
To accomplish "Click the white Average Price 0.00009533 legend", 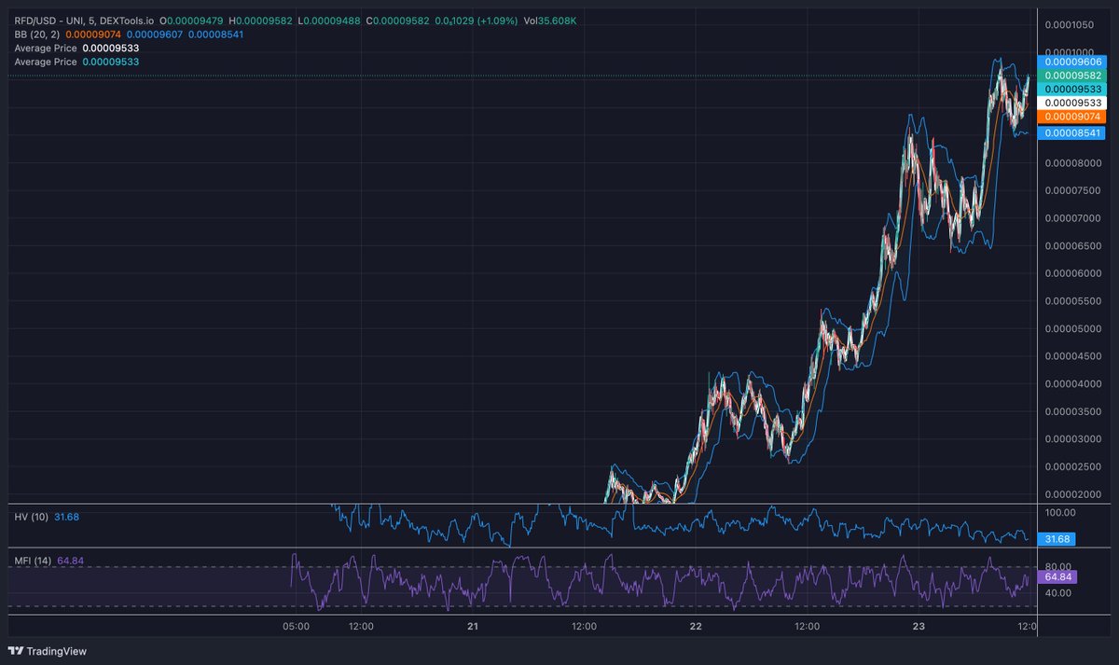I will 76,48.
